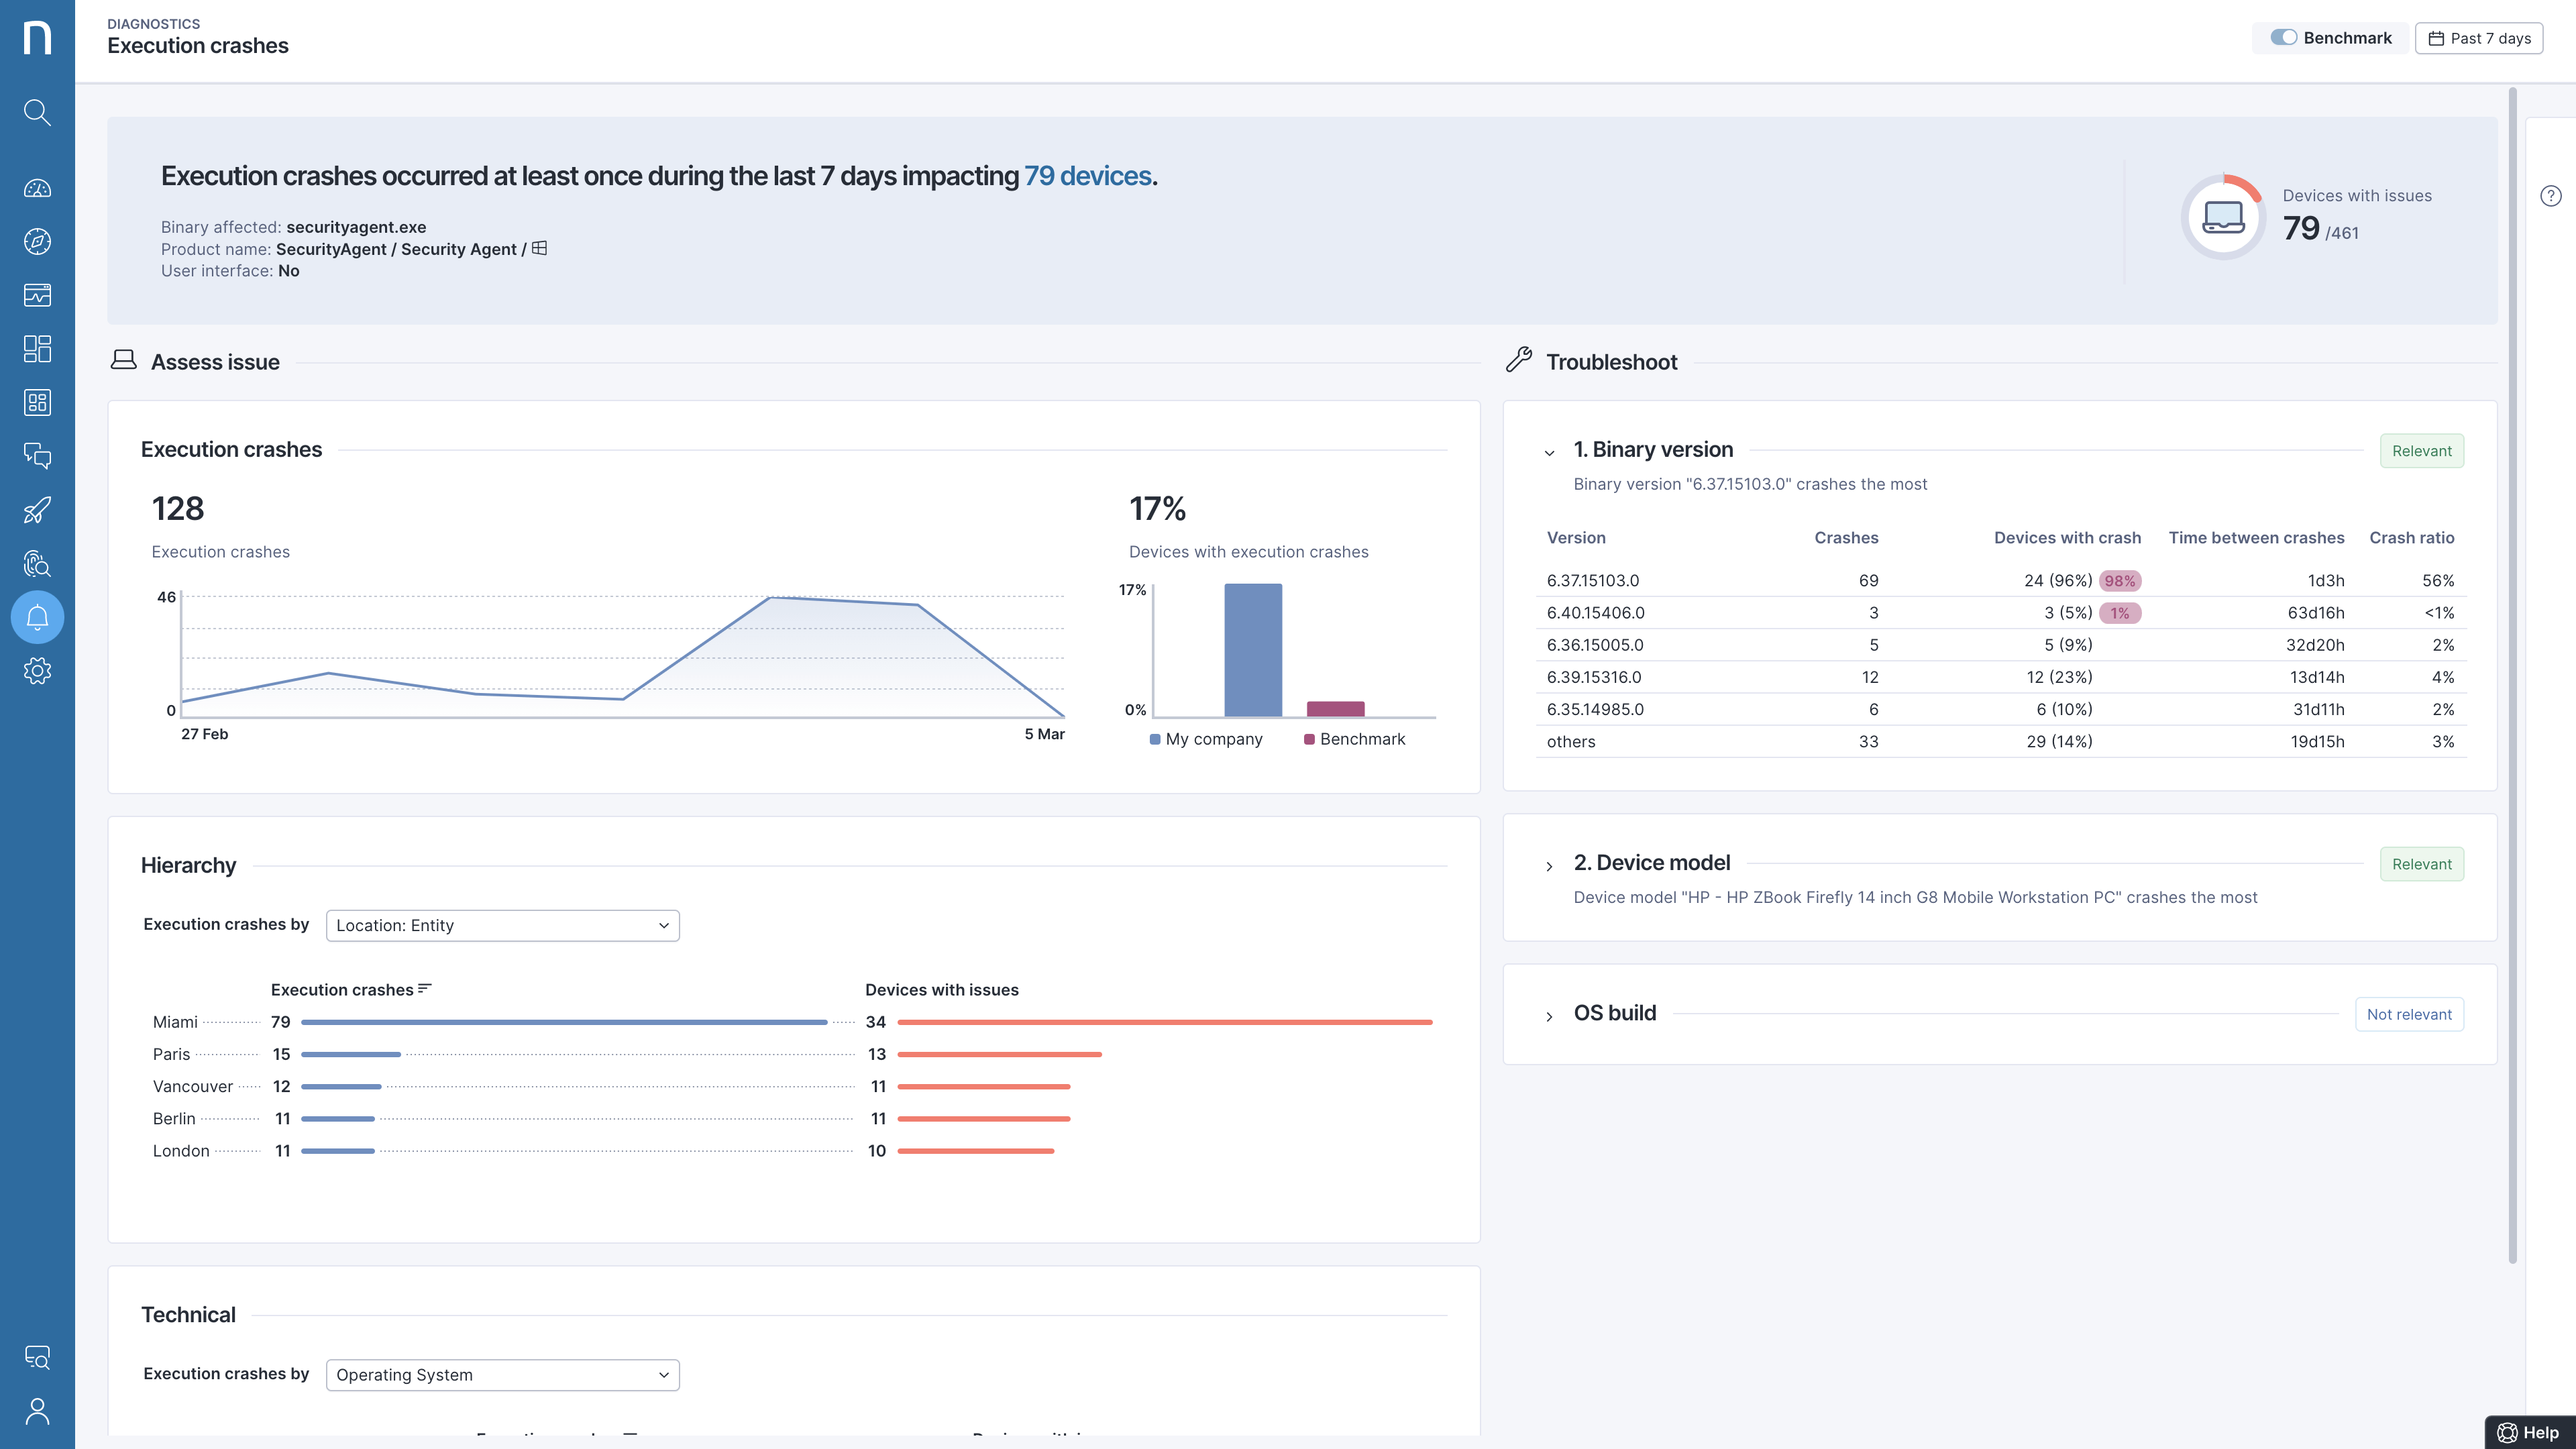This screenshot has width=2576, height=1449.
Task: Click the user profile icon at the bottom of the sidebar
Action: coord(37,1411)
